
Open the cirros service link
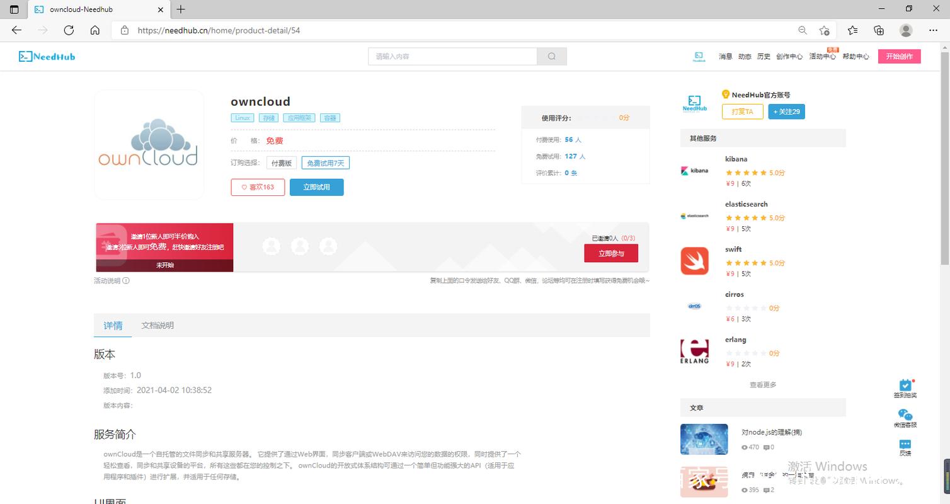pos(735,295)
